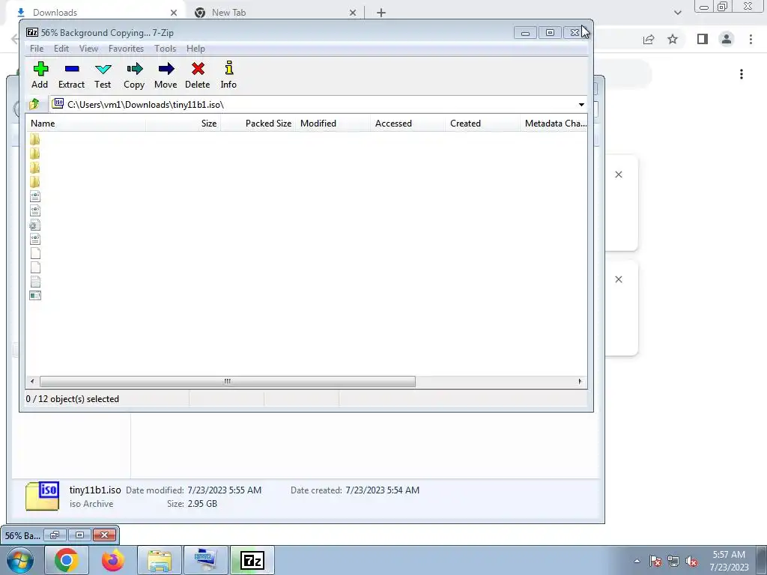Click the muted volume tray icon

691,561
